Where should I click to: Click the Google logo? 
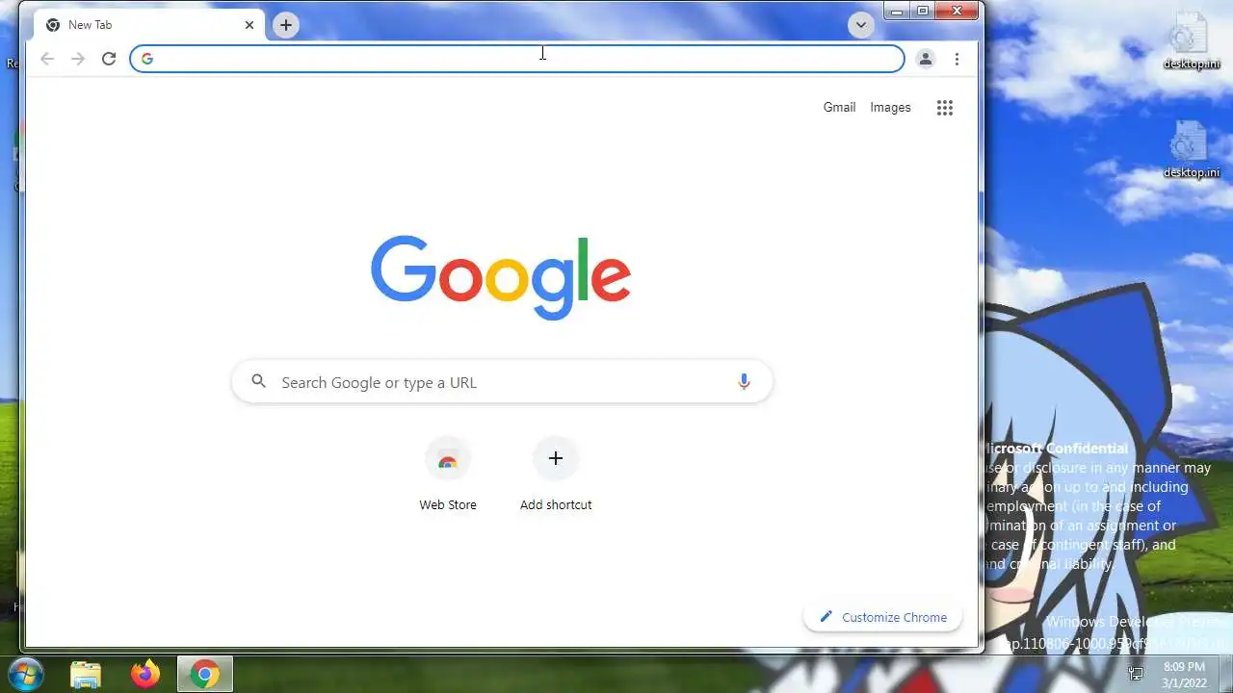tap(501, 277)
